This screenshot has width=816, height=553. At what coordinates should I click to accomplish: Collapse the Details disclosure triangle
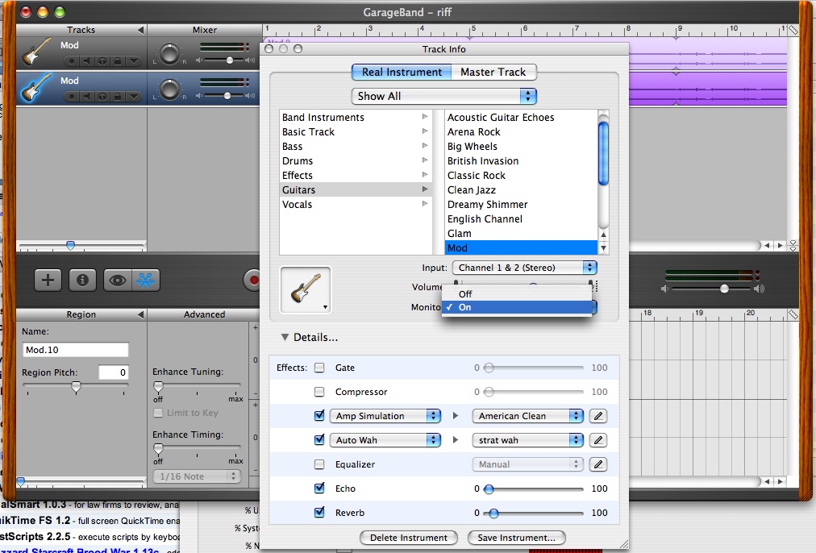click(285, 337)
